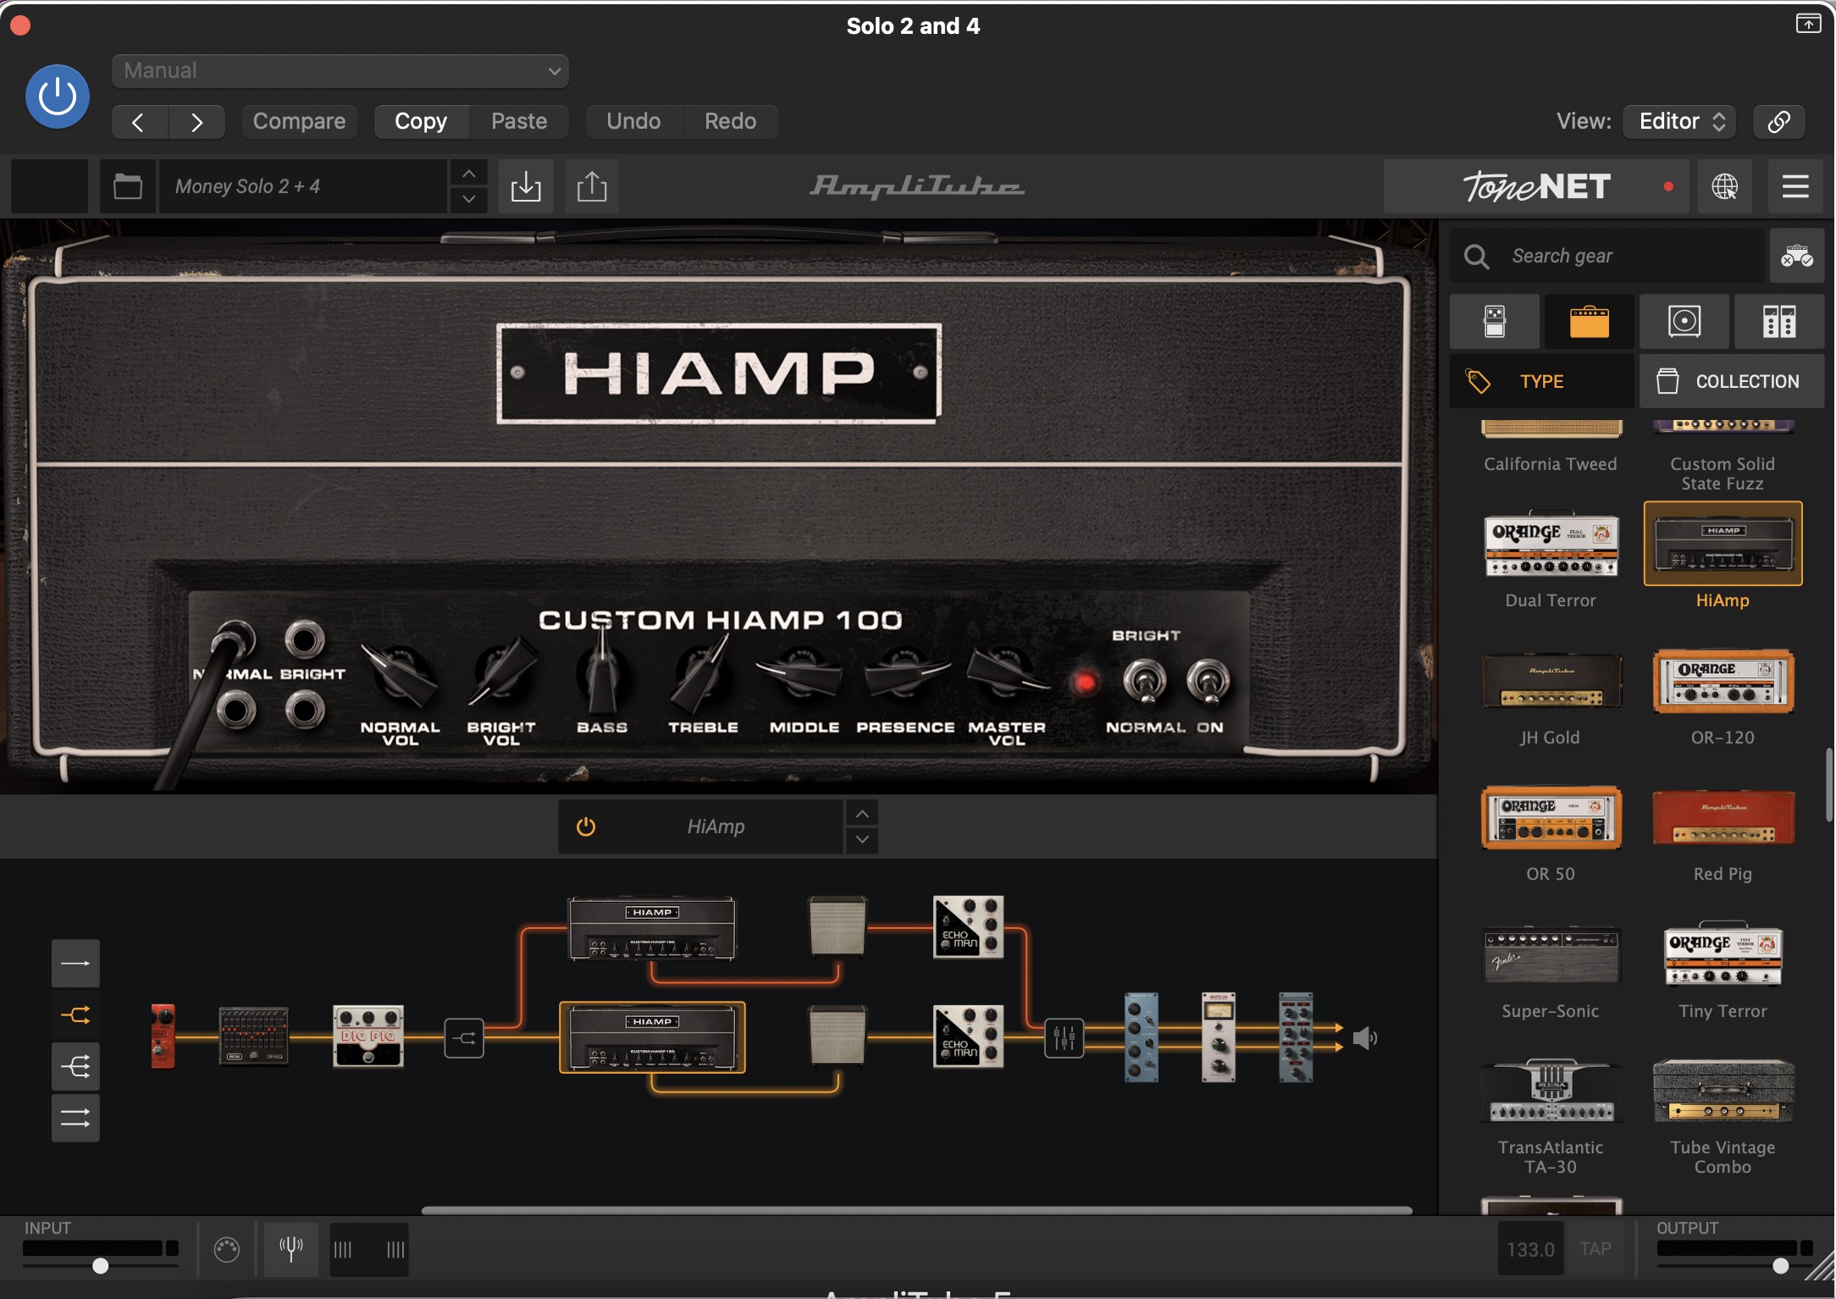Select the upper Echo Man delay

pos(968,927)
